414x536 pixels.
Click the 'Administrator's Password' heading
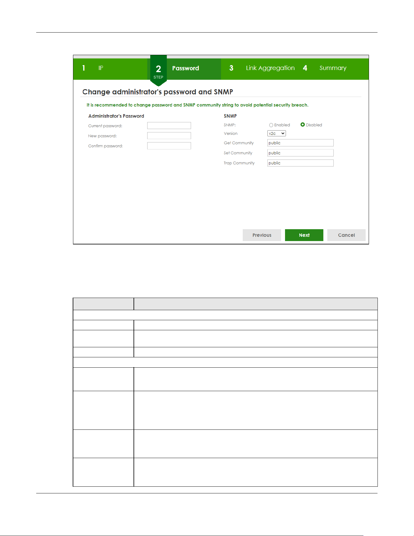pyautogui.click(x=116, y=116)
